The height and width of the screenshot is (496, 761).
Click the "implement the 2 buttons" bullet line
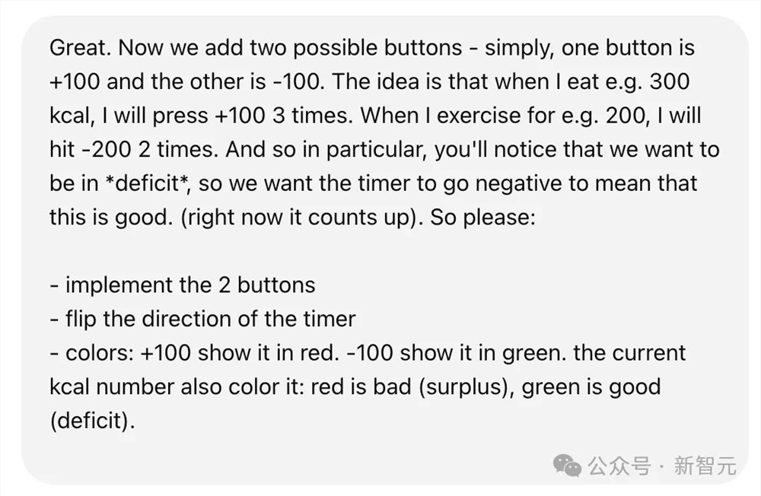pos(183,285)
